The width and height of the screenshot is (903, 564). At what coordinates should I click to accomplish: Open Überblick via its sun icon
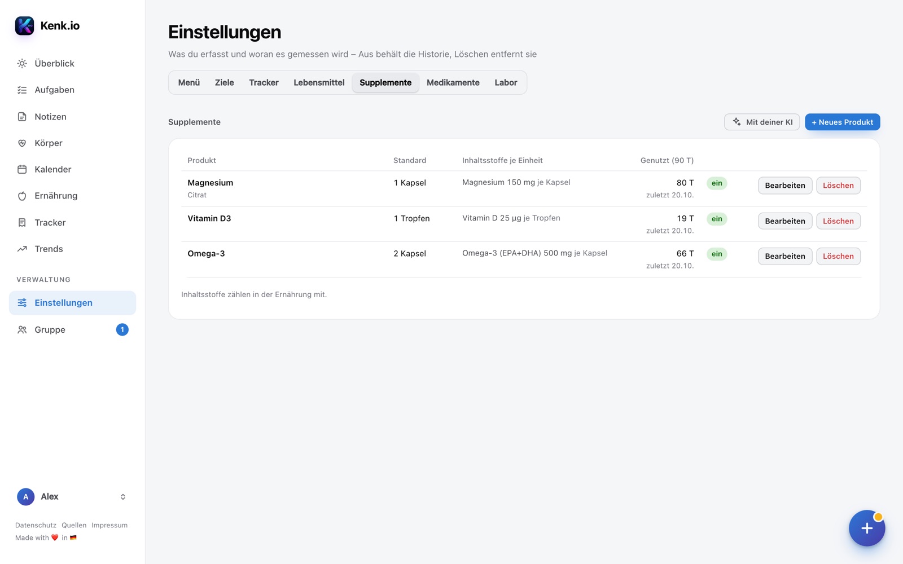[x=22, y=64]
